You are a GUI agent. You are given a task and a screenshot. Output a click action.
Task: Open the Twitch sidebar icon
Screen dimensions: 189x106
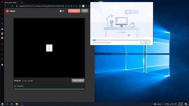click(x=2, y=23)
